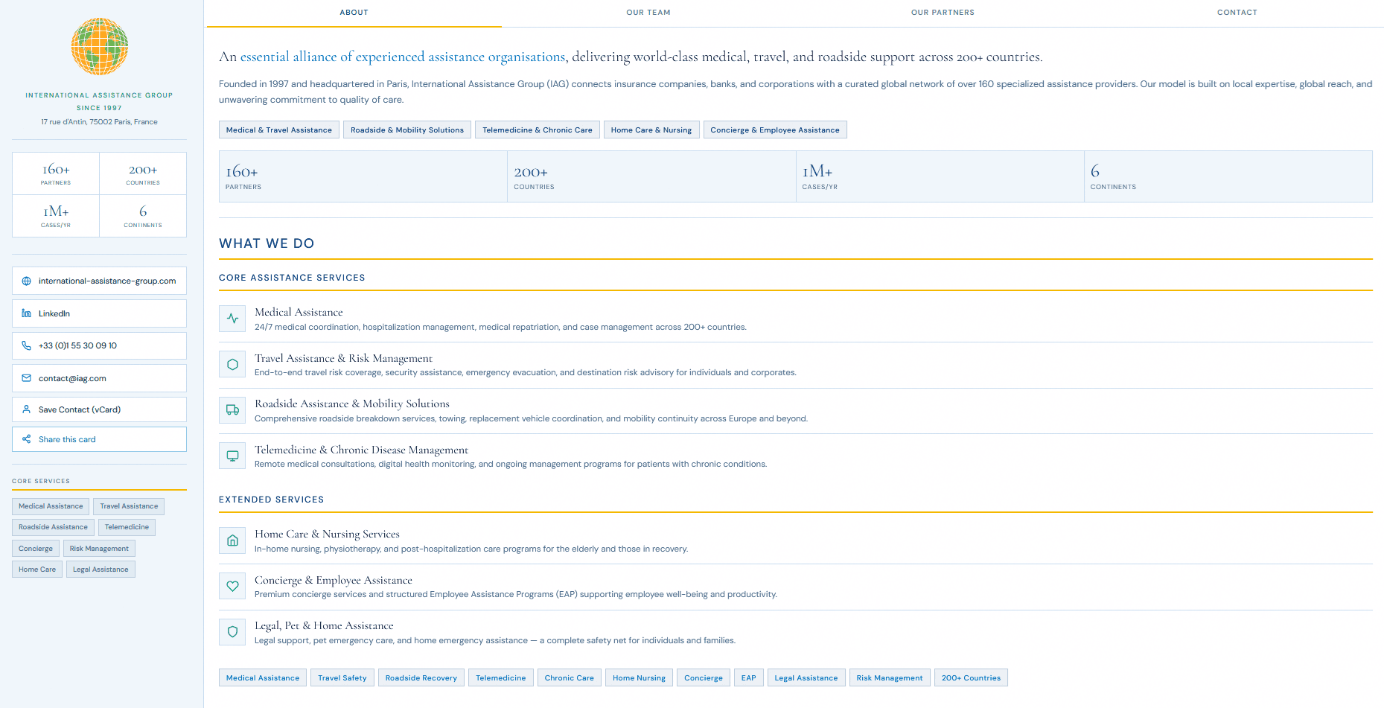Click the 'INTERNATIONAL ASSISTANCE GROUP' name in sidebar
Viewport: 1384px width, 708px height.
(x=99, y=95)
